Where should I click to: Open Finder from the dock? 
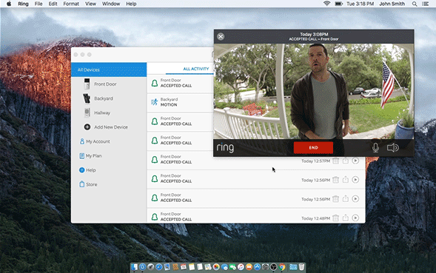coord(135,267)
